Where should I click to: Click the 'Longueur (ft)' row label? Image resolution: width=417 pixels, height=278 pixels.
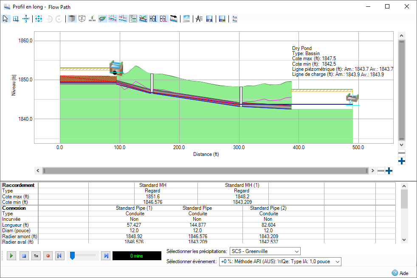click(x=15, y=225)
